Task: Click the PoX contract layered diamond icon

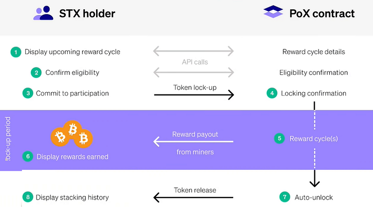Action: tap(273, 12)
